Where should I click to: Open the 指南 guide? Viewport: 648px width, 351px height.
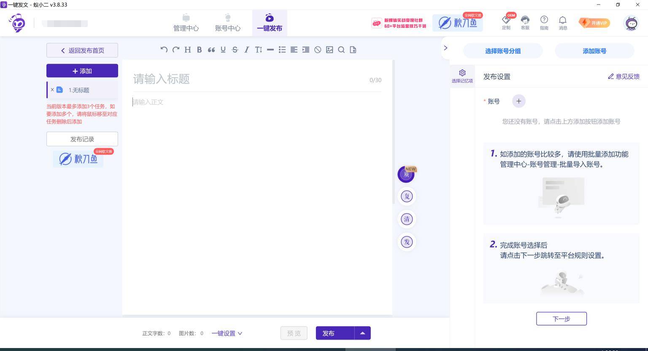click(x=544, y=22)
